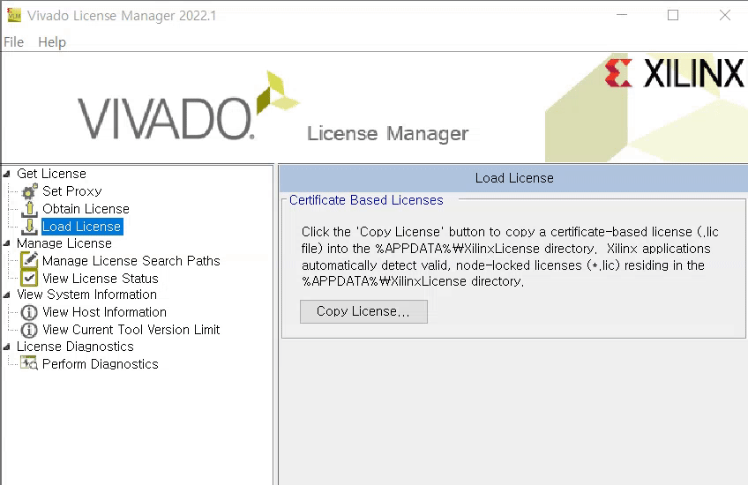Click the Certificate Based Licenses heading
748x485 pixels.
click(366, 200)
